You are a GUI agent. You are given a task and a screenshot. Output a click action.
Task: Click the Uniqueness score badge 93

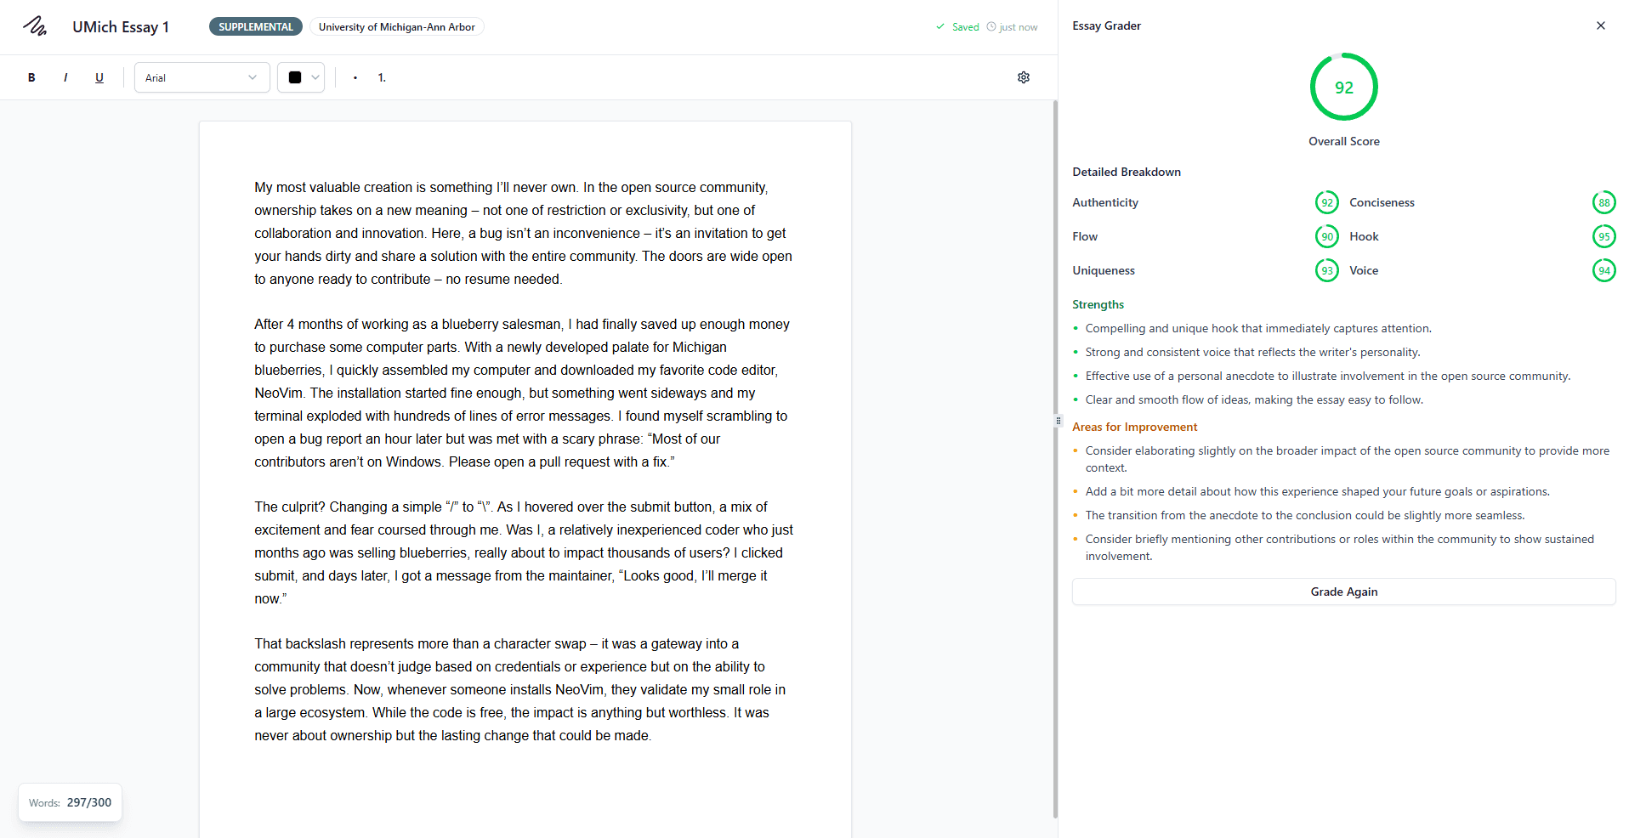[1327, 270]
